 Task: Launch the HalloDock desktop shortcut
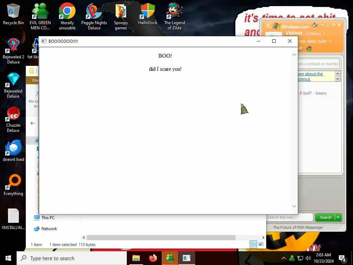pos(148,14)
